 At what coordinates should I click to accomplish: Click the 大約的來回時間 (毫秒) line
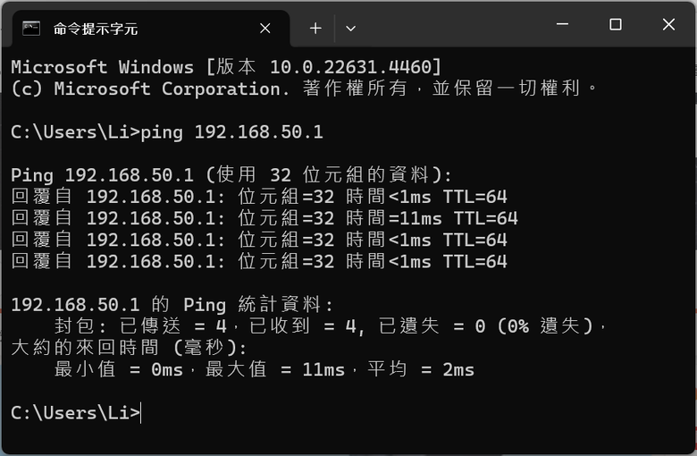(129, 348)
